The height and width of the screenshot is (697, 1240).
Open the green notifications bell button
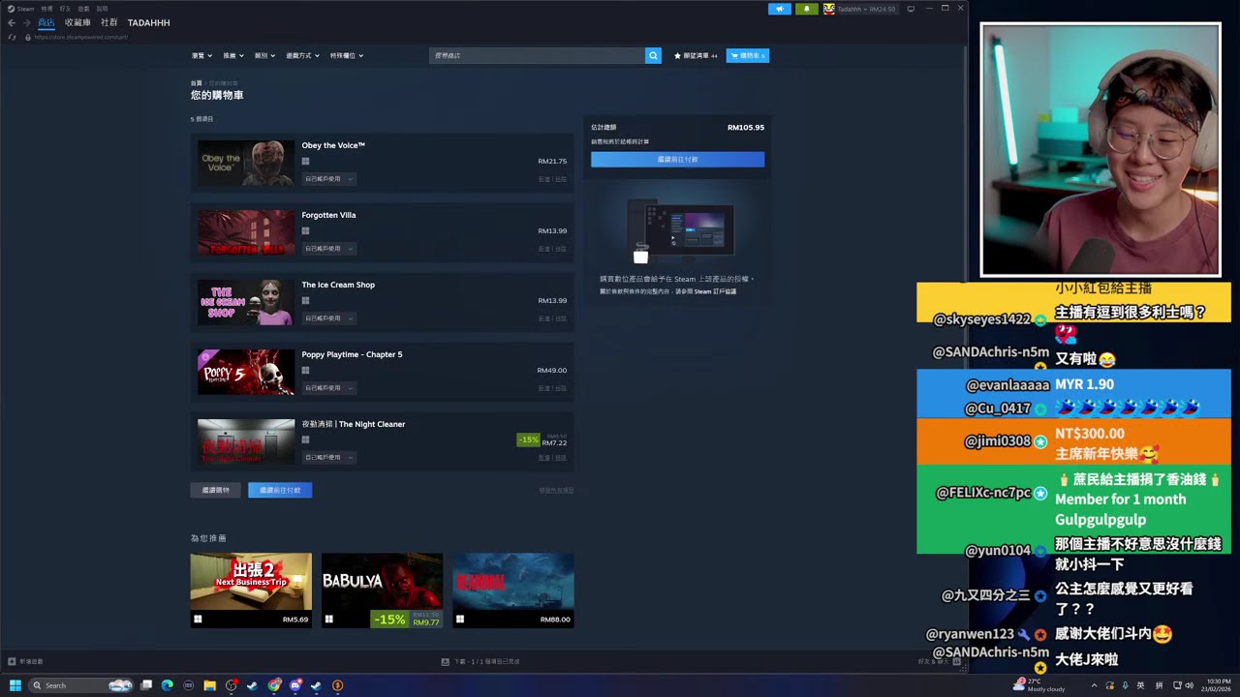tap(806, 9)
